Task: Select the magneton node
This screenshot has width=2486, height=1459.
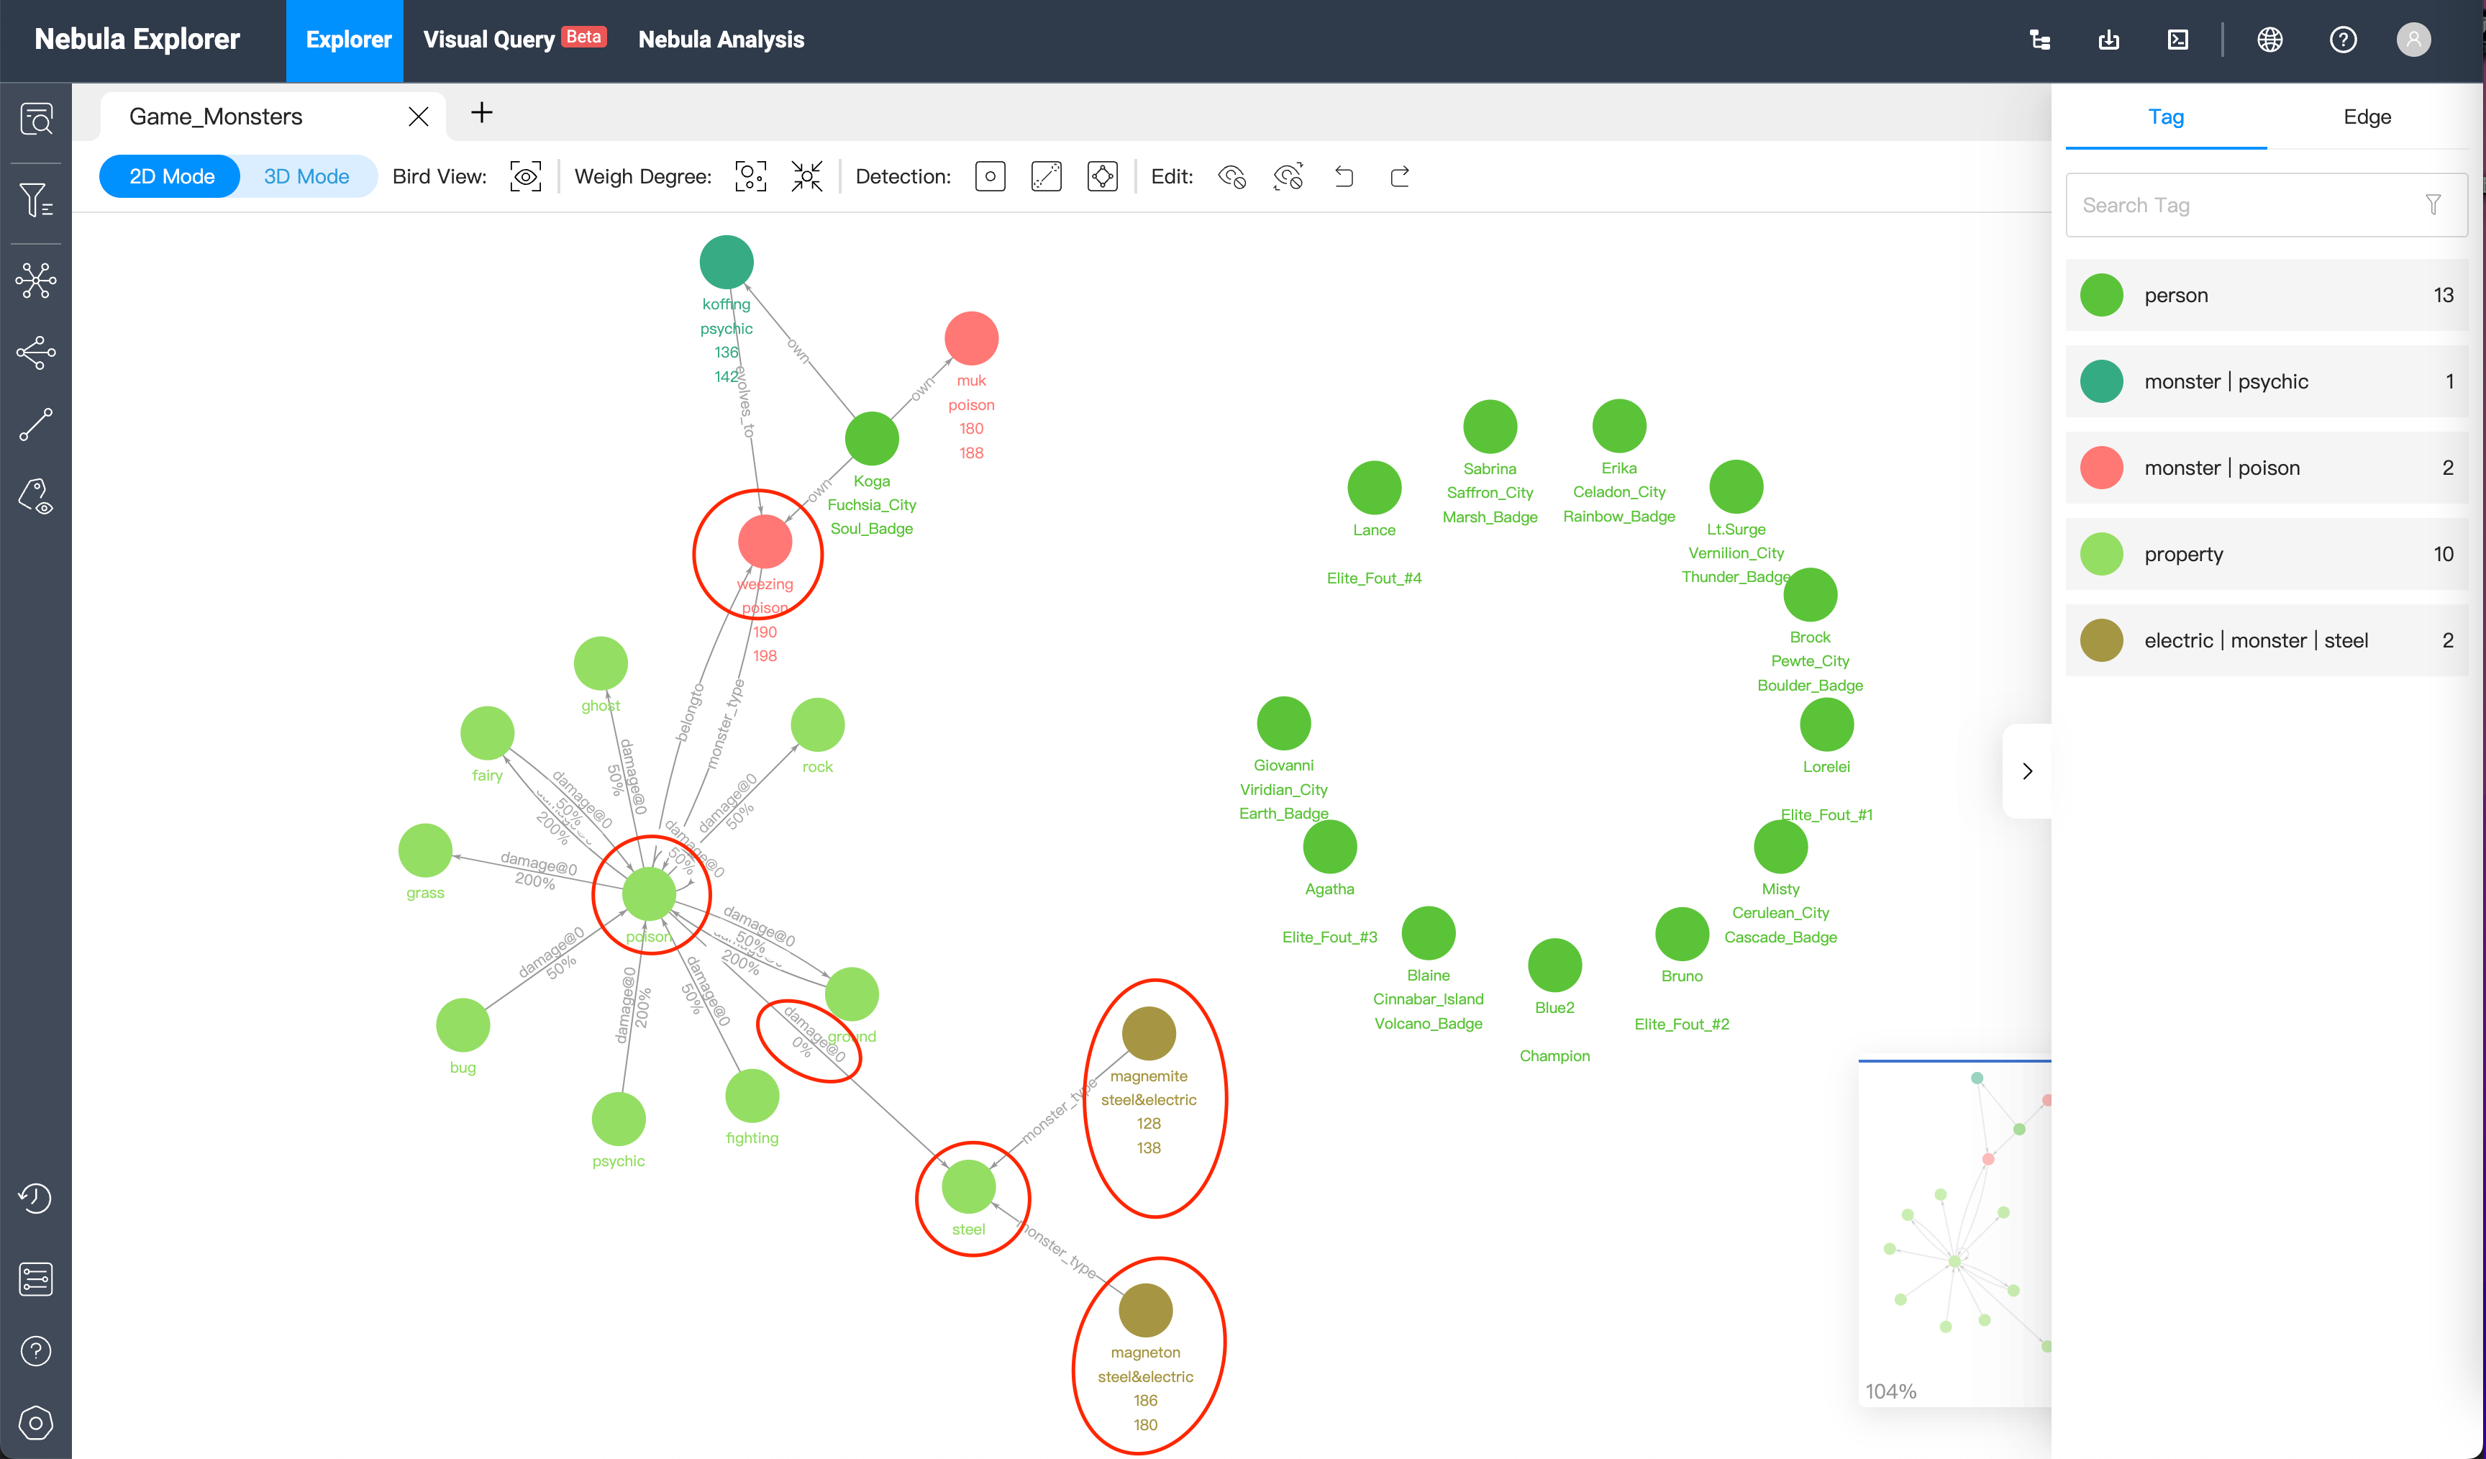Action: (x=1144, y=1310)
